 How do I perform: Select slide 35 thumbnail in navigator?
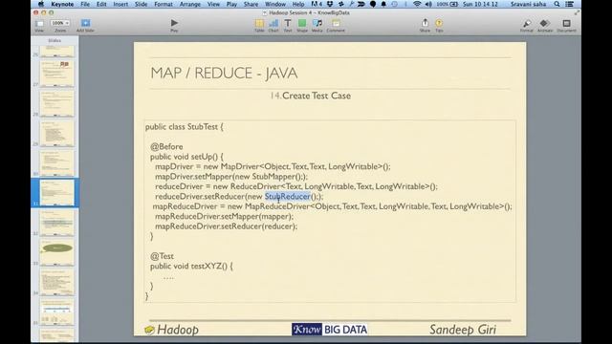pyautogui.click(x=57, y=312)
